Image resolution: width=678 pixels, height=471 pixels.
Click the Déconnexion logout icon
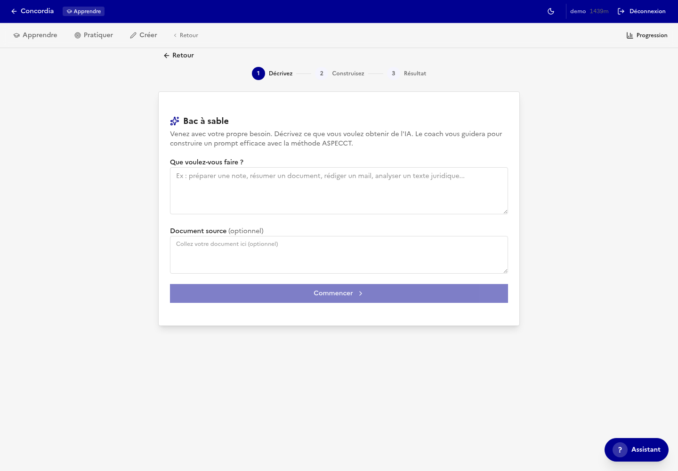(x=621, y=11)
